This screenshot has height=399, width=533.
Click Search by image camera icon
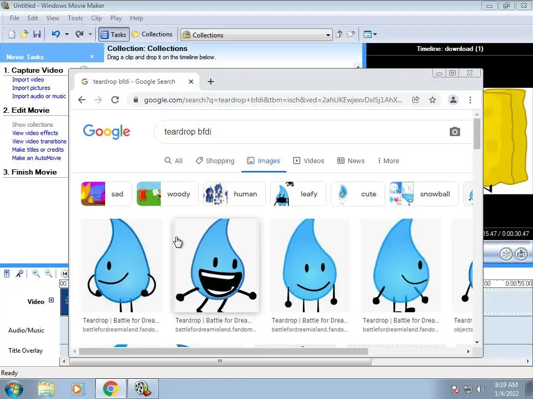click(x=455, y=131)
